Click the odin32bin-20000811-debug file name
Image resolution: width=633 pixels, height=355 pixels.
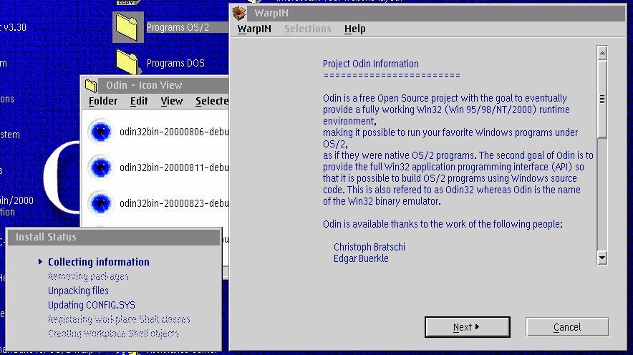pyautogui.click(x=174, y=167)
